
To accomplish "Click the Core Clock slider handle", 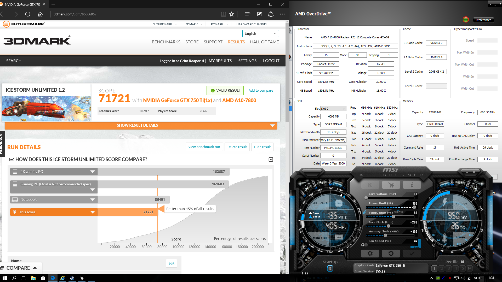I will [389, 226].
